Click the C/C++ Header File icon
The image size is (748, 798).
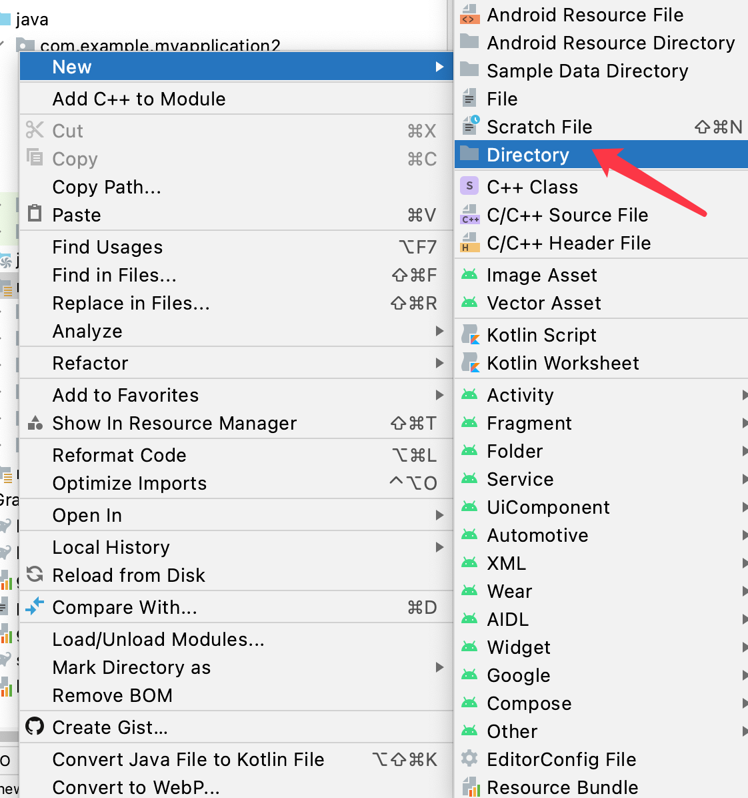pos(469,243)
